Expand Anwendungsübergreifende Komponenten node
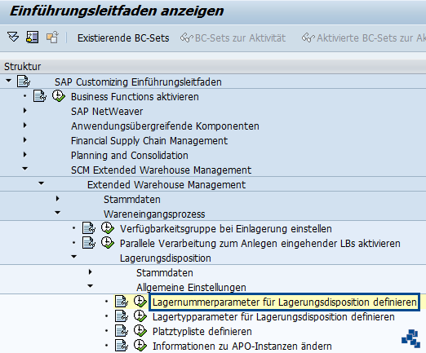 click(25, 126)
